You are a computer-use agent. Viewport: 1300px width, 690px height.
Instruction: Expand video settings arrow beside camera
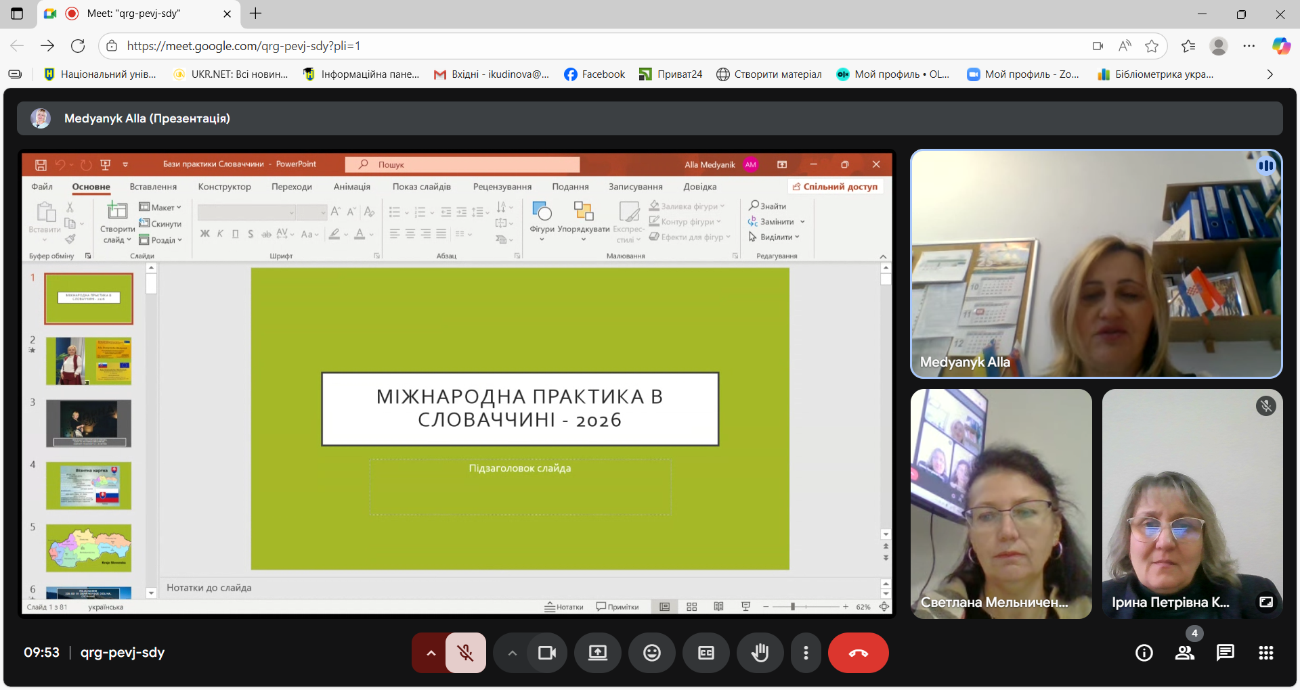tap(512, 653)
